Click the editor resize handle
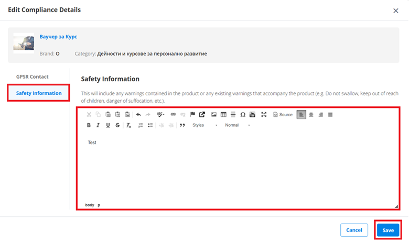 396,206
